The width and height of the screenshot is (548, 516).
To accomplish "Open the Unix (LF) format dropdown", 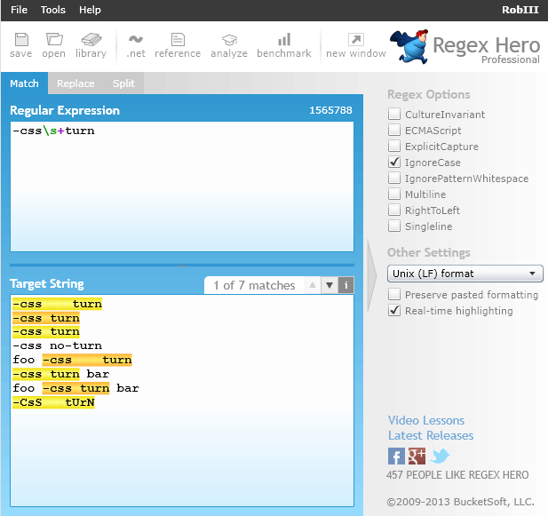I will pyautogui.click(x=465, y=274).
